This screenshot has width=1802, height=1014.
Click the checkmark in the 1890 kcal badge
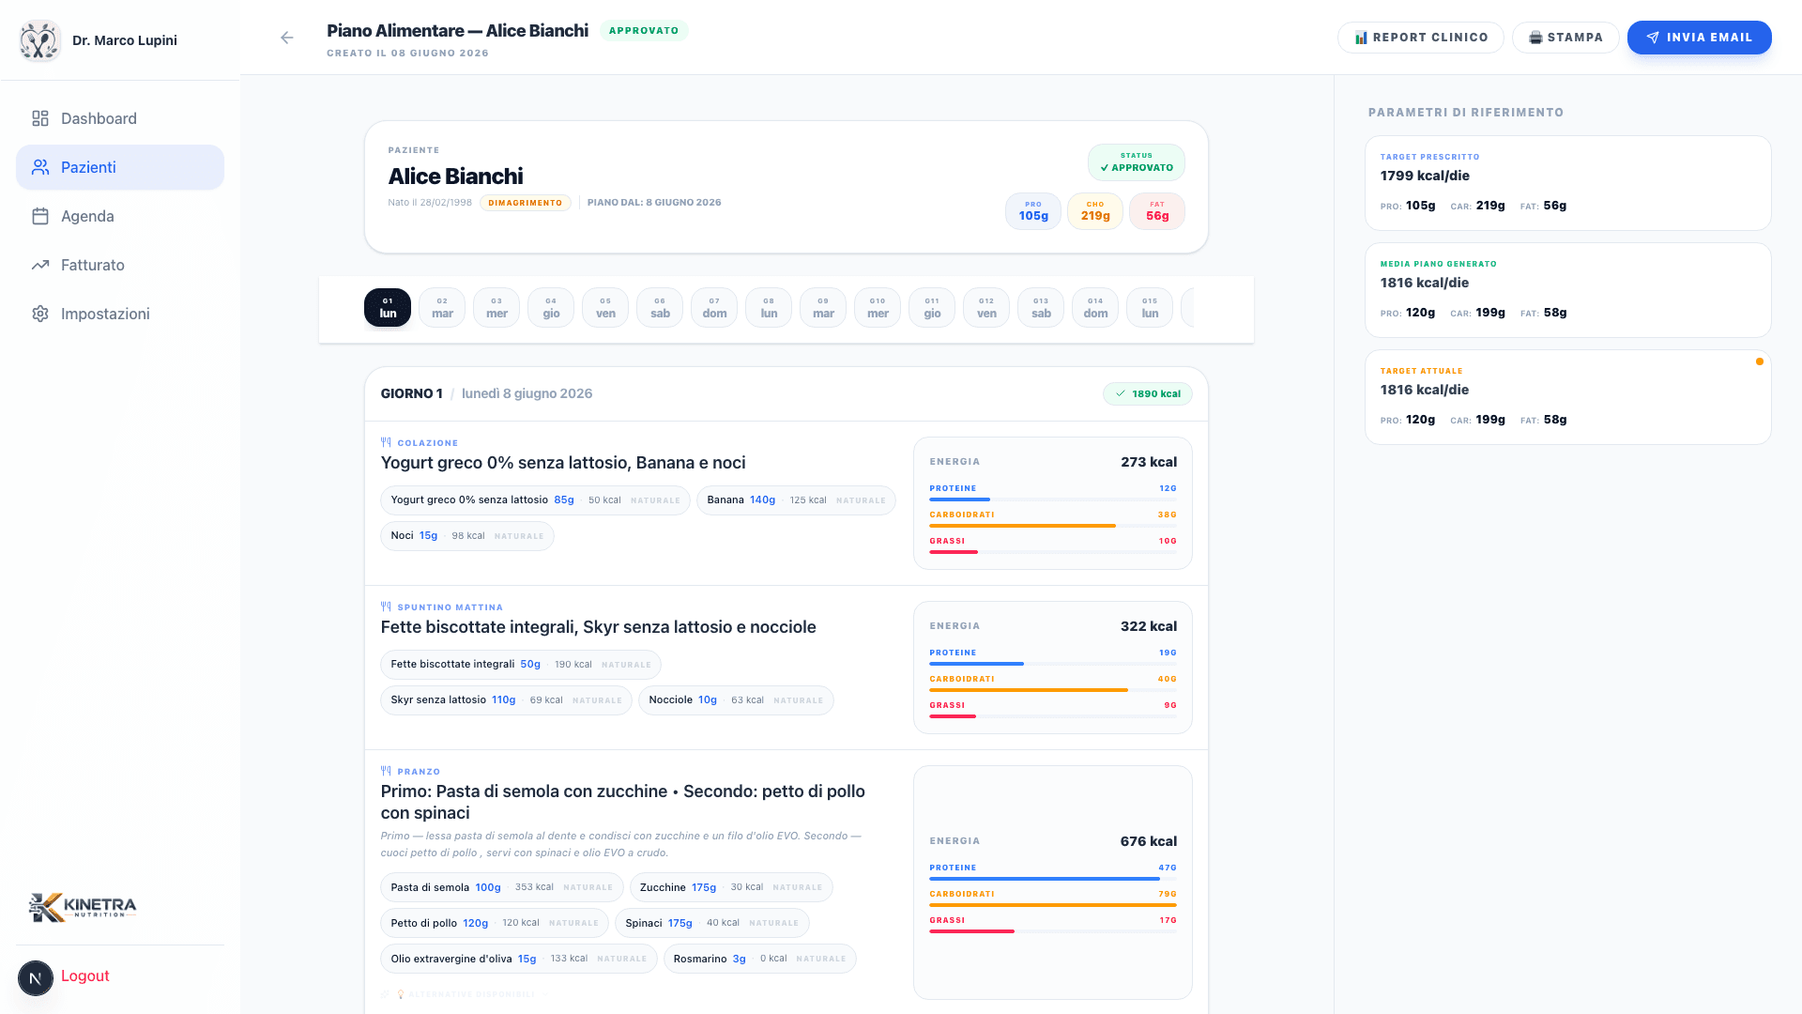1121,393
